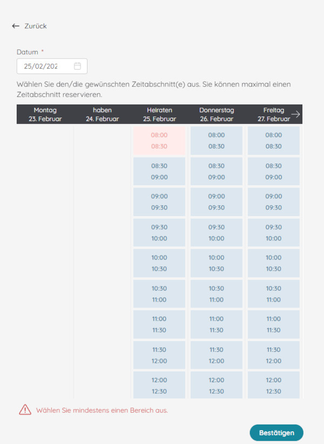This screenshot has height=444, width=324.
Task: Select Donnerstag 26. Februar column header
Action: coord(217,114)
